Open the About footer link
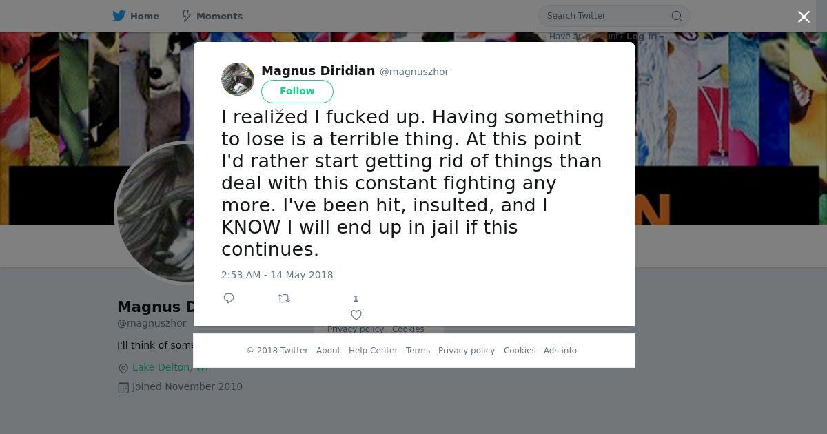The width and height of the screenshot is (827, 434). 328,351
